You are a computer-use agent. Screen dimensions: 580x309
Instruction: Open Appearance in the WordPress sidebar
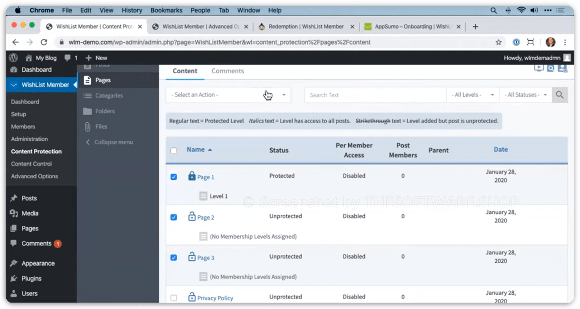(x=38, y=263)
